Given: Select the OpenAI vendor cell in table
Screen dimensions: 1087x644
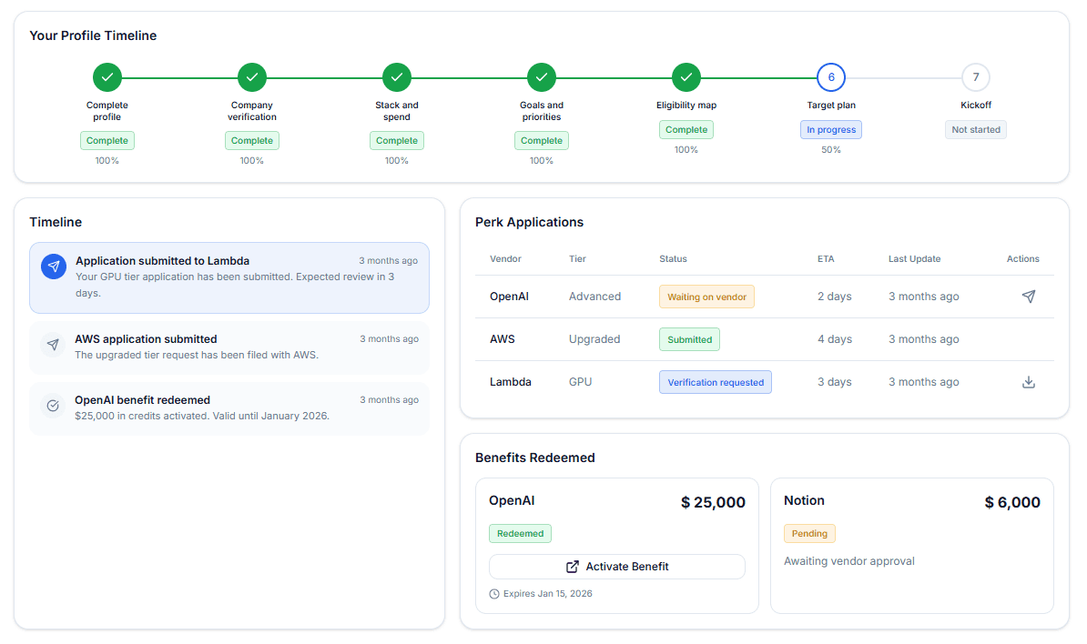Looking at the screenshot, I should [x=510, y=297].
